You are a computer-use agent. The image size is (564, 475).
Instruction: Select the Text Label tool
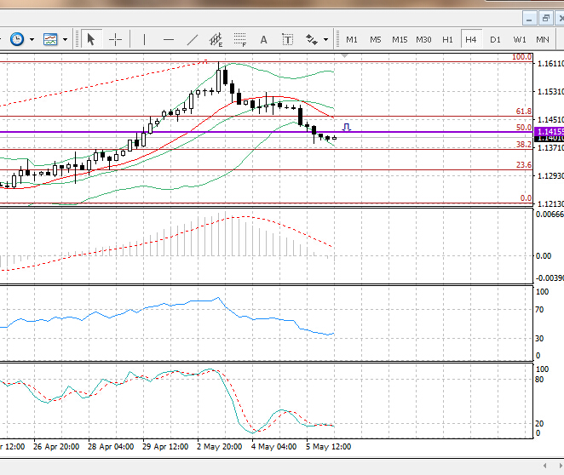288,39
